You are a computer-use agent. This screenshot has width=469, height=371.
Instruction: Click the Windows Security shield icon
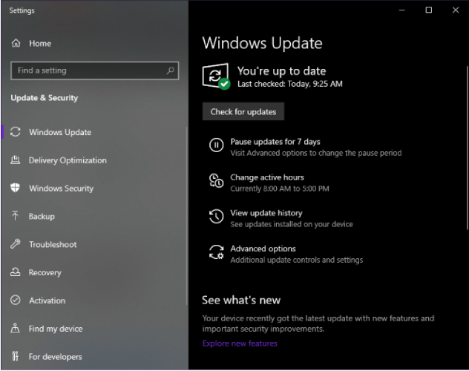[x=16, y=188]
